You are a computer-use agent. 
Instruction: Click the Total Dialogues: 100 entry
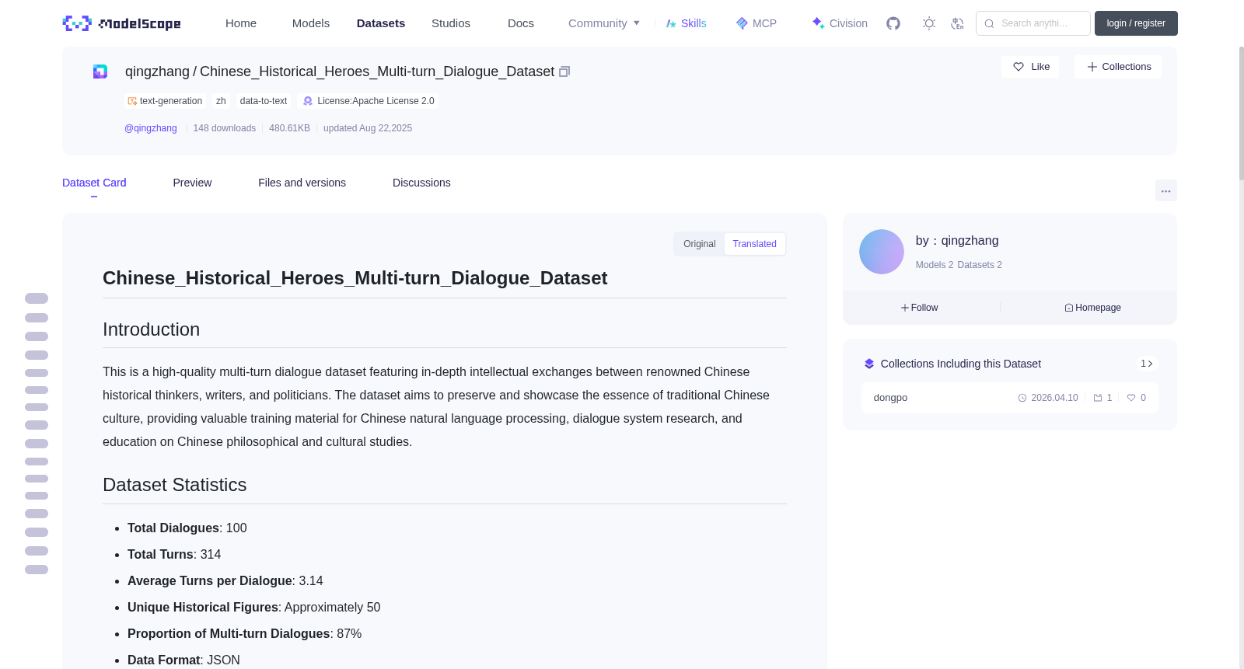(x=187, y=528)
